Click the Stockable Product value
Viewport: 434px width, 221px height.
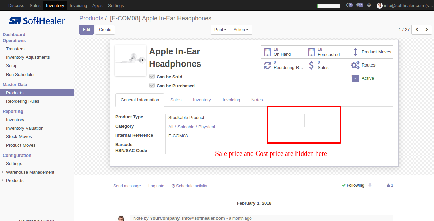(x=186, y=117)
